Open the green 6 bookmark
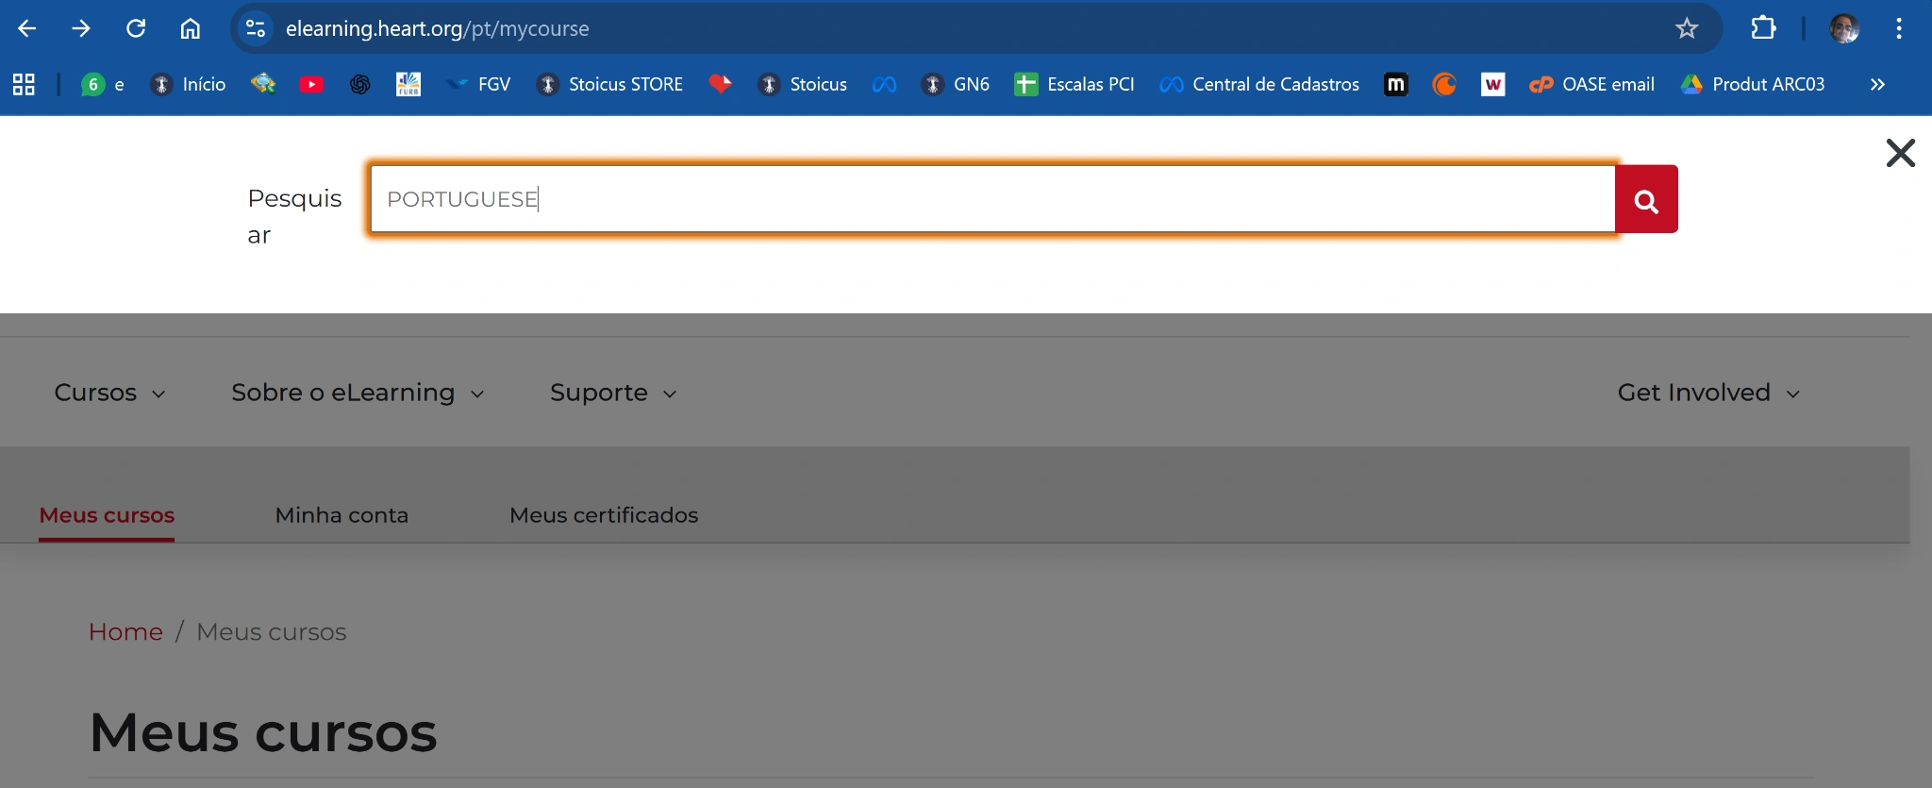 [x=103, y=84]
